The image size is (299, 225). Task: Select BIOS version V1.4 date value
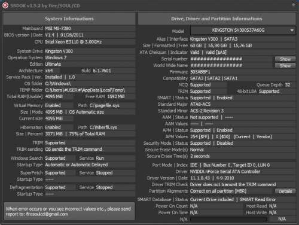pyautogui.click(x=64, y=35)
